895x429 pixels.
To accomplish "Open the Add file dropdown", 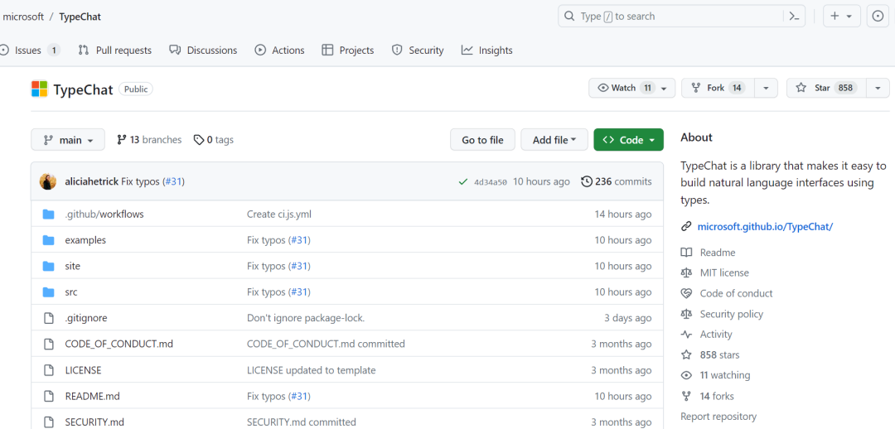I will click(554, 140).
